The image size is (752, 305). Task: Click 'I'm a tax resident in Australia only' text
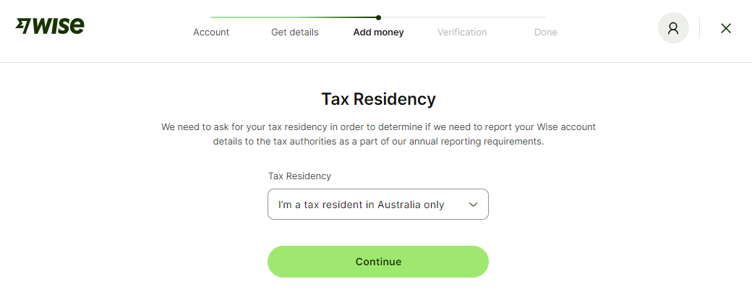[x=361, y=205]
